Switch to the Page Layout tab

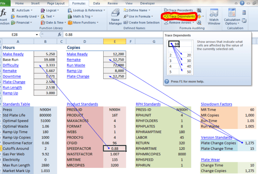pos(56,3)
